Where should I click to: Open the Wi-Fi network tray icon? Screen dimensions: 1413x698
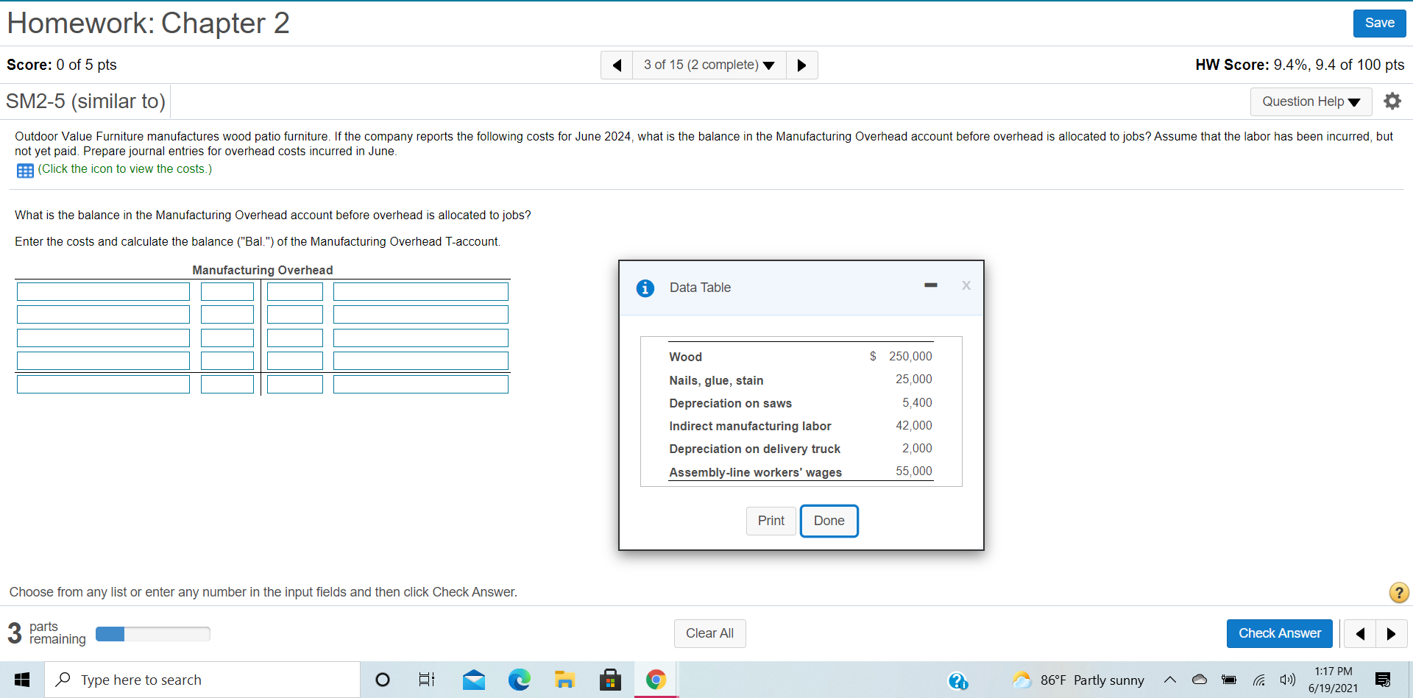click(x=1259, y=680)
